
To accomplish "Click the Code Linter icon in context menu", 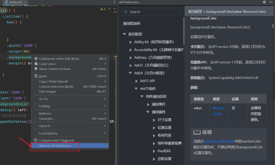I will pyautogui.click(x=36, y=64).
